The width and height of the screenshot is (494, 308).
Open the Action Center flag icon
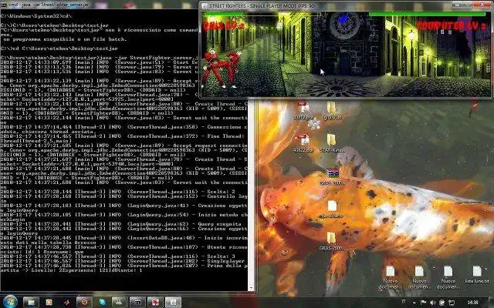[x=423, y=303]
